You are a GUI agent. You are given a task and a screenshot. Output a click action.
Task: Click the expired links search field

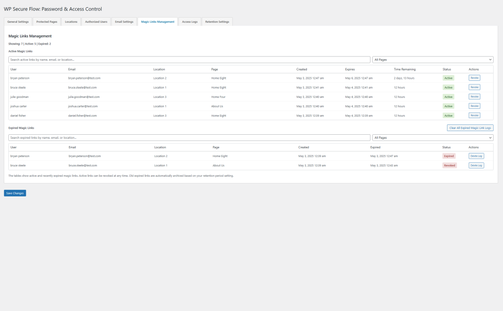[189, 137]
